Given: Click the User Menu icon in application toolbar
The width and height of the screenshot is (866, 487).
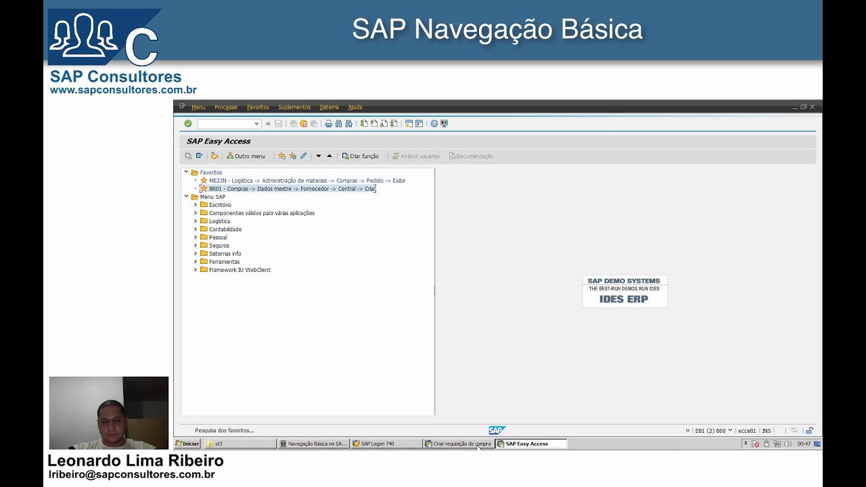Looking at the screenshot, I should (x=189, y=156).
